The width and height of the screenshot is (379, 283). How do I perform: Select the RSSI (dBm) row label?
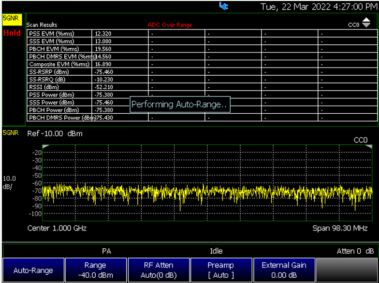coord(44,87)
